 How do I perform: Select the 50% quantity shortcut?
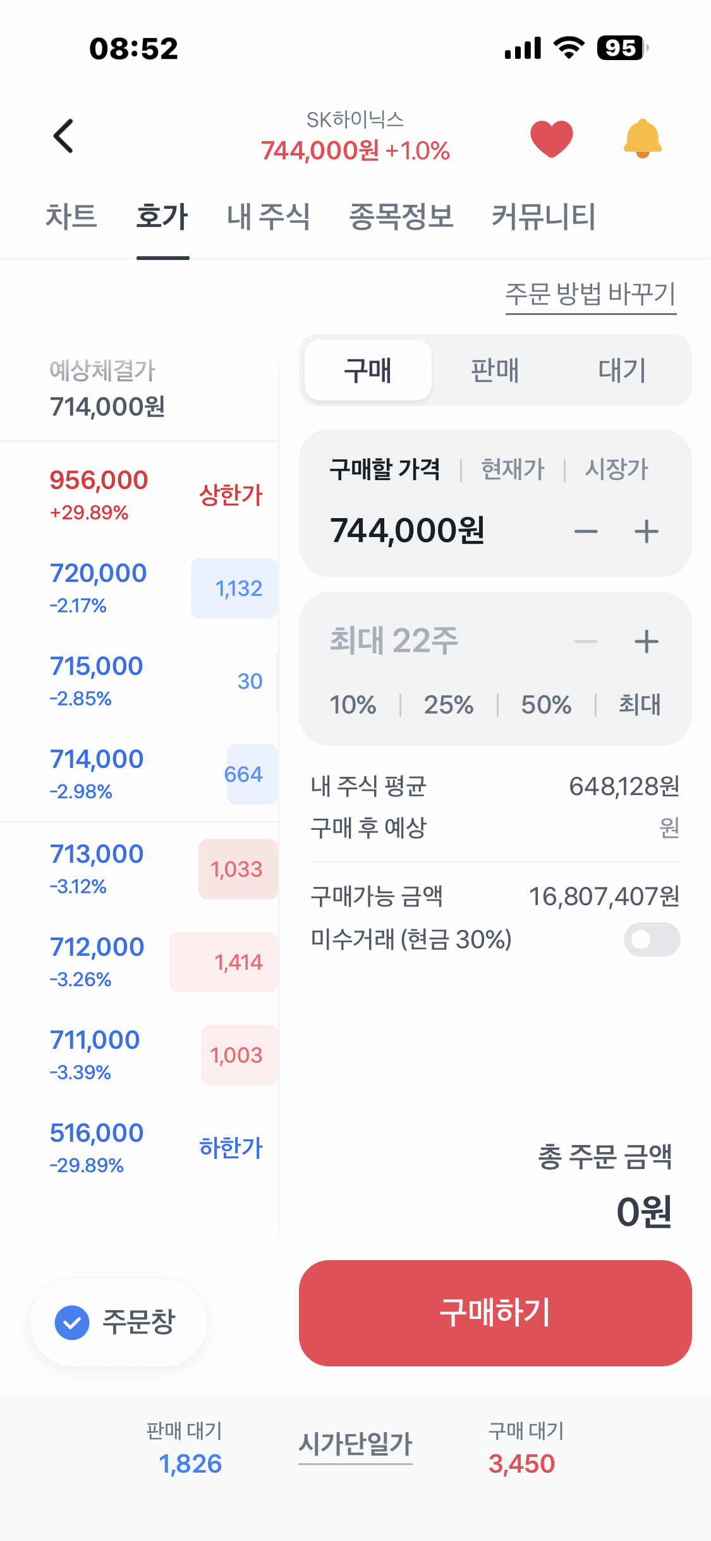tap(546, 705)
